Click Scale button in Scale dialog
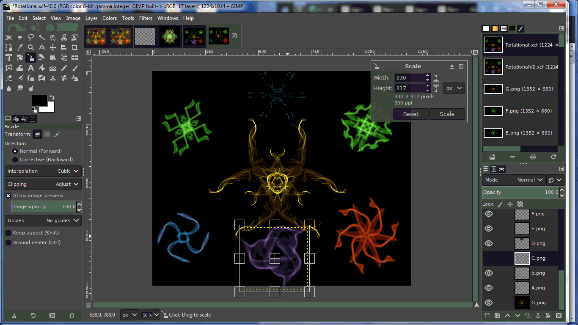The height and width of the screenshot is (325, 578). click(x=447, y=114)
